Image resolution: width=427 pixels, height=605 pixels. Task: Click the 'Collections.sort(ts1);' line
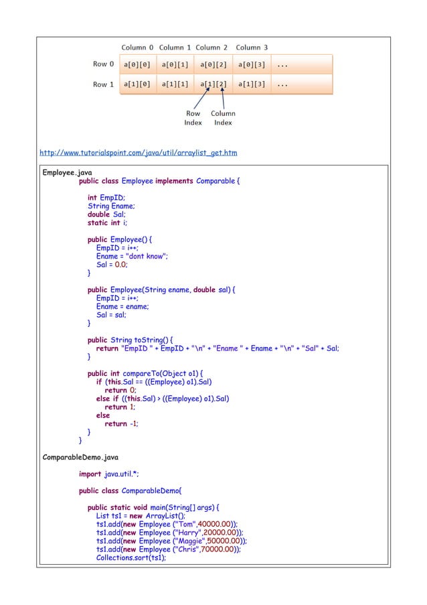(131, 558)
